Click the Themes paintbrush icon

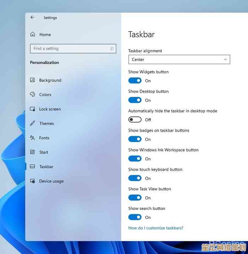[32, 123]
